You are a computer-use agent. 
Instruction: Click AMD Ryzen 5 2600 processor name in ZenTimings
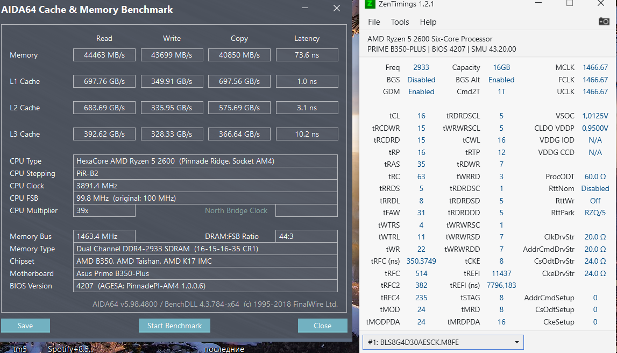tap(430, 39)
